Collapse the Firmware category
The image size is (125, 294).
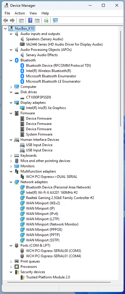(11, 113)
